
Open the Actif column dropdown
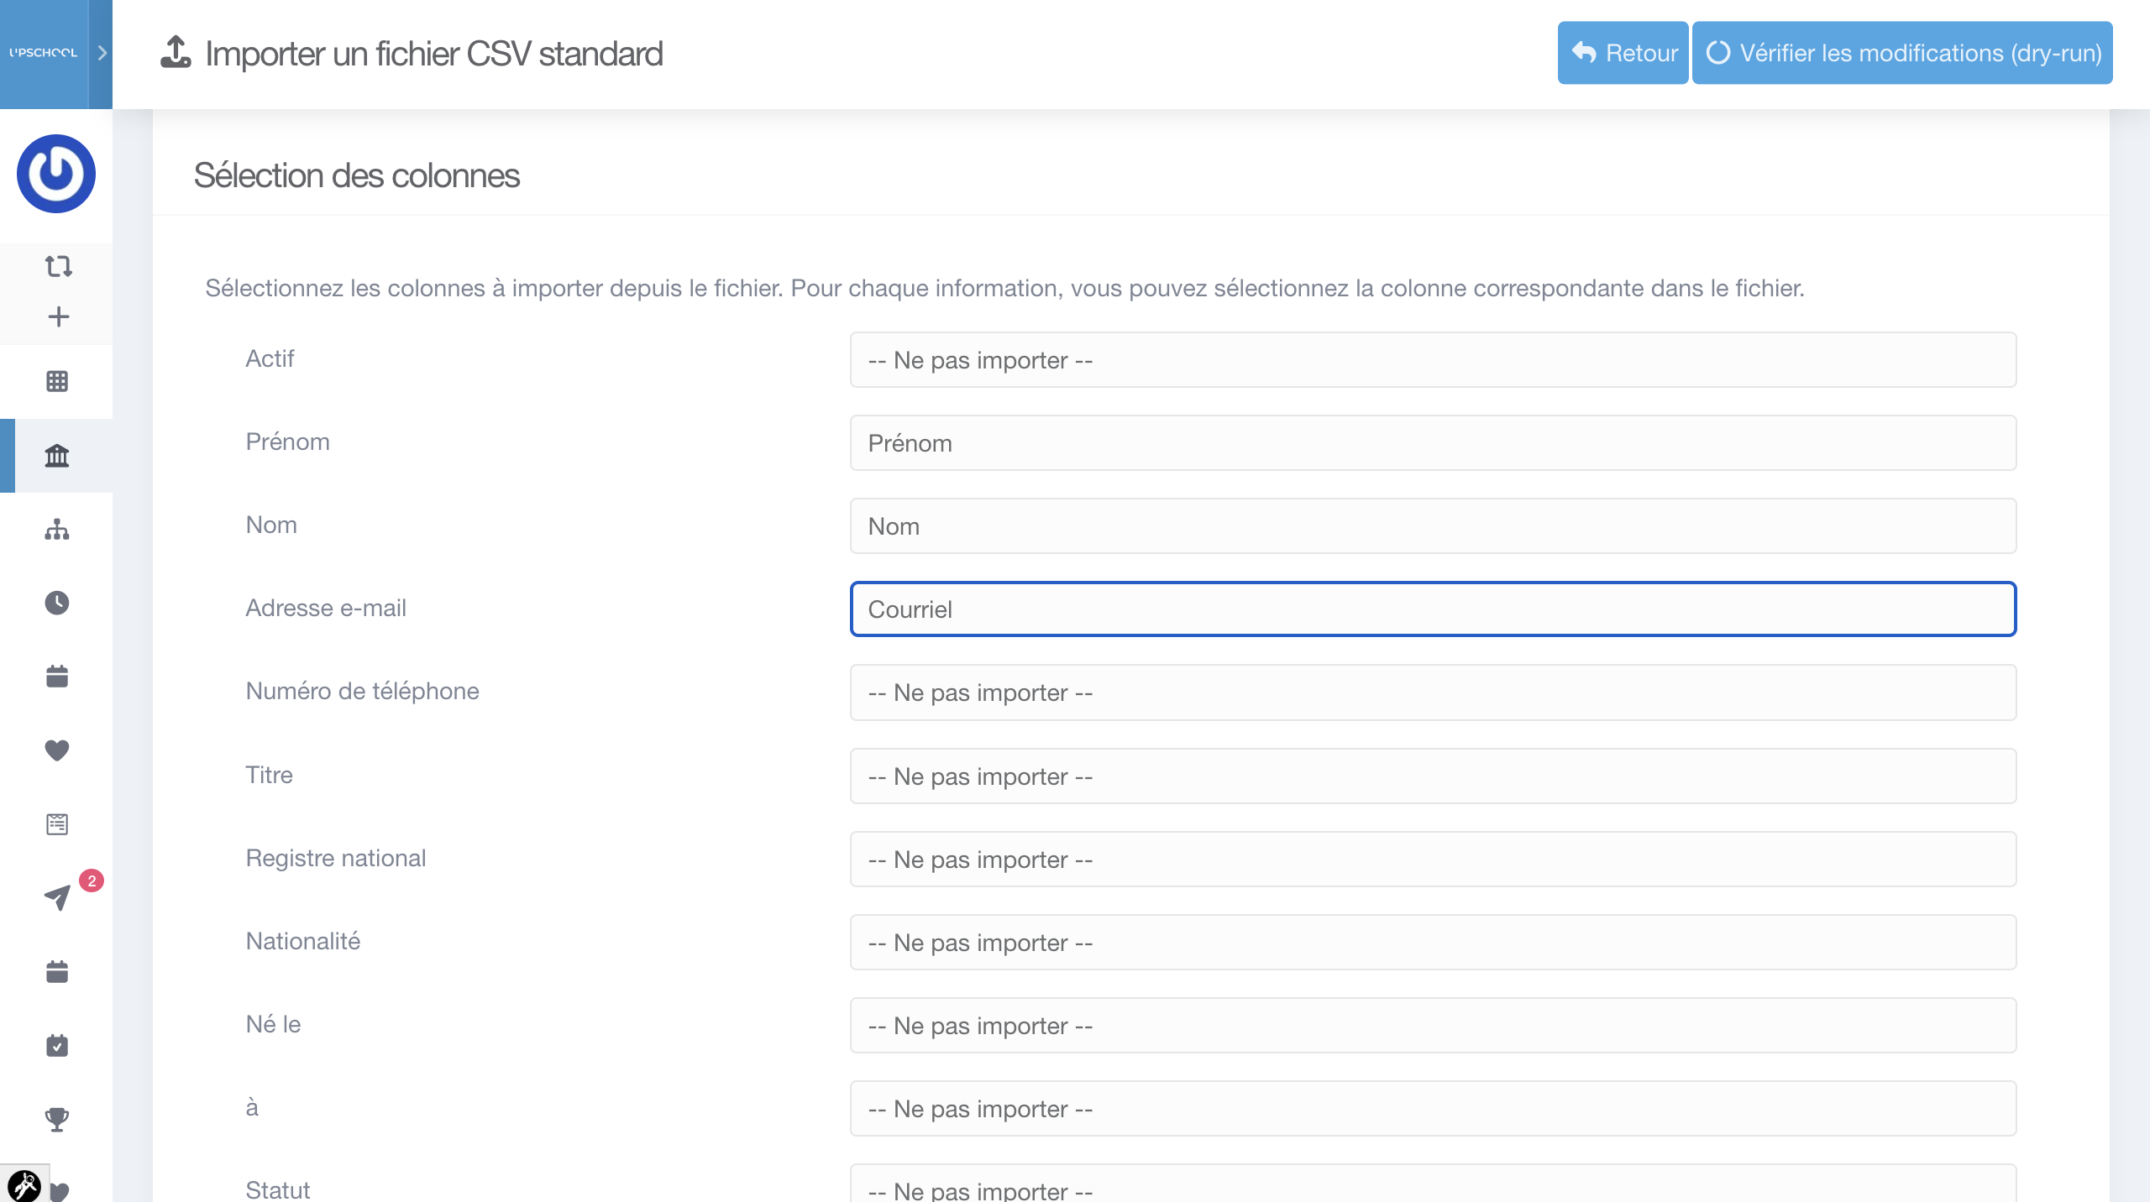[1433, 360]
